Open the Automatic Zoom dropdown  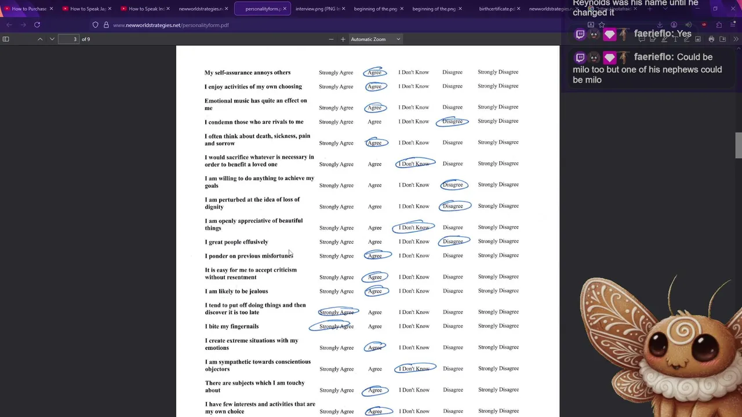376,39
